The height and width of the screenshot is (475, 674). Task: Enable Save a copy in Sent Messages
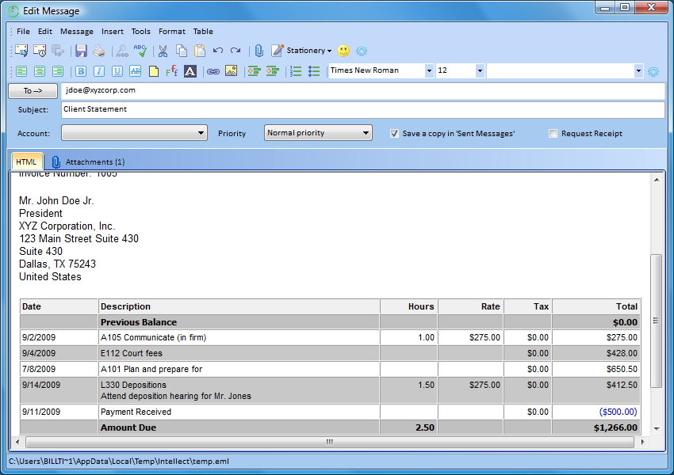point(394,133)
